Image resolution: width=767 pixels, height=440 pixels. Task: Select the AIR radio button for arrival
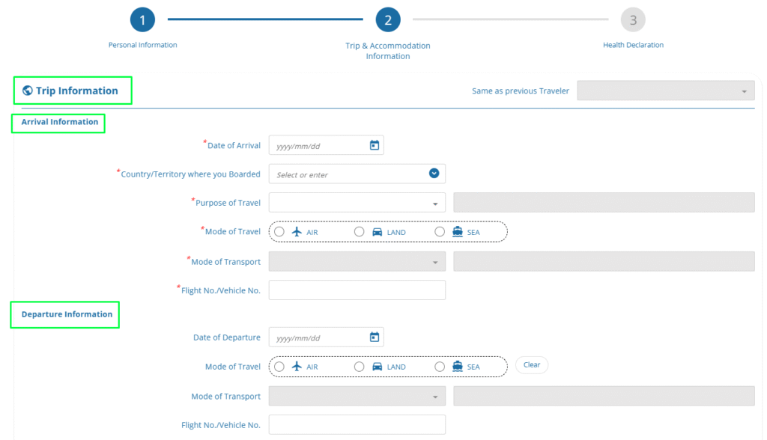279,232
